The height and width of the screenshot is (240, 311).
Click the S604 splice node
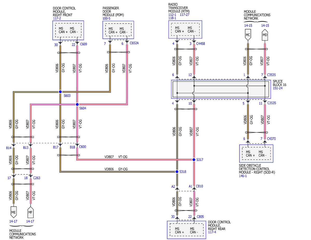point(77,104)
